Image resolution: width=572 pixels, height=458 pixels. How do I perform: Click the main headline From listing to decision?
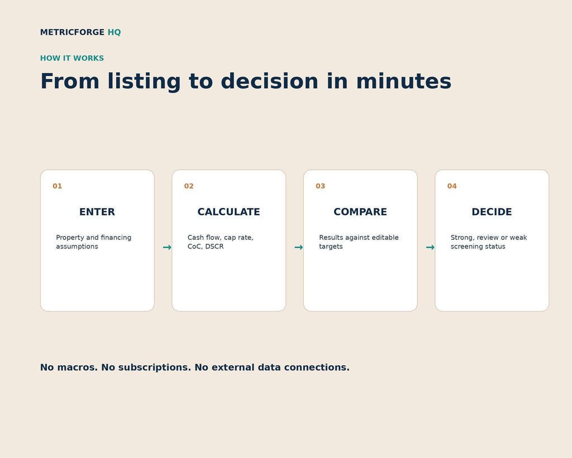(x=246, y=81)
